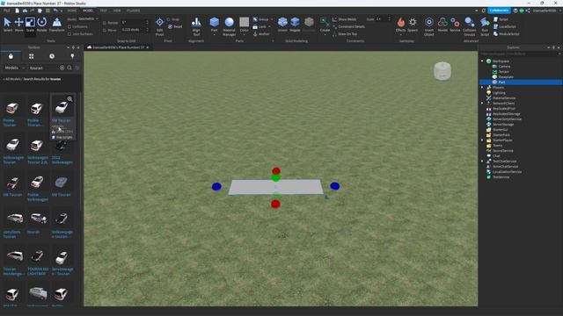
Task: Toggle the Anchor option
Action: (x=261, y=34)
